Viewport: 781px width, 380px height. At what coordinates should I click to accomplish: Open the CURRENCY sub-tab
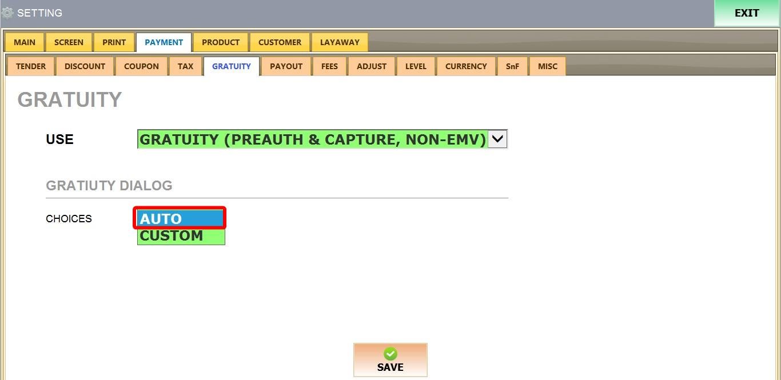tap(466, 66)
